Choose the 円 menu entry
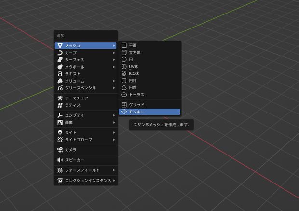 149,59
